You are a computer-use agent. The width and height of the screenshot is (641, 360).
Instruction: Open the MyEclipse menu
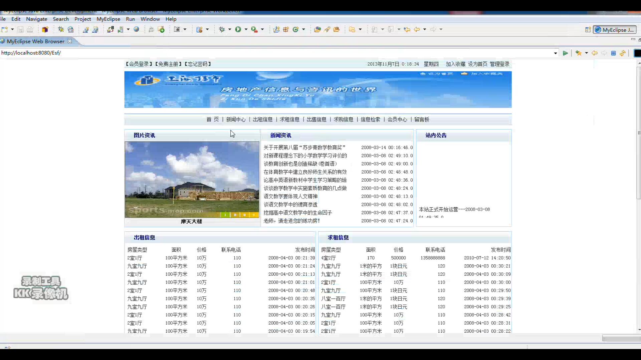click(108, 19)
